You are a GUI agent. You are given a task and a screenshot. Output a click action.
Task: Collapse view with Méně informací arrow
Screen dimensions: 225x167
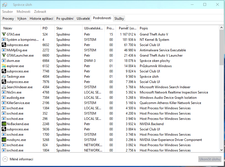click(x=5, y=159)
